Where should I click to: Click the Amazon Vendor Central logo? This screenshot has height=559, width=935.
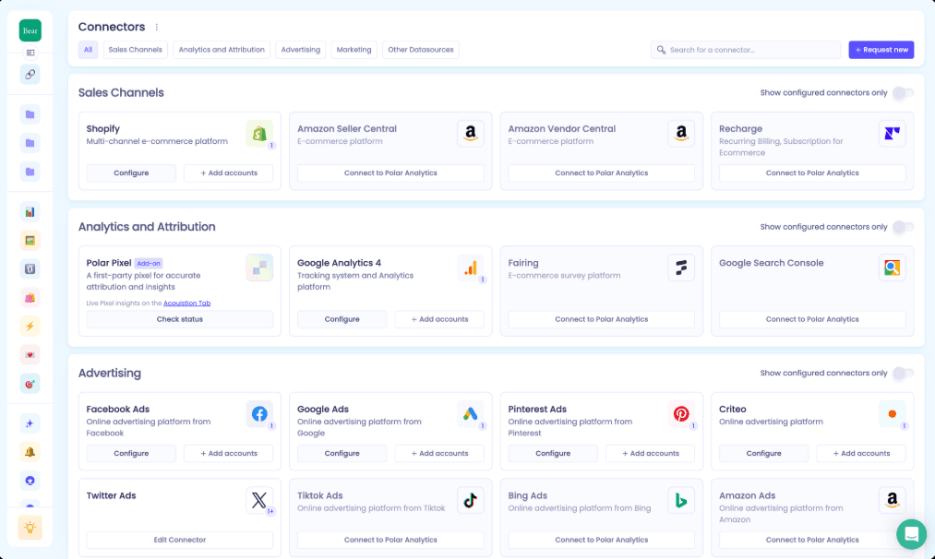(x=681, y=134)
